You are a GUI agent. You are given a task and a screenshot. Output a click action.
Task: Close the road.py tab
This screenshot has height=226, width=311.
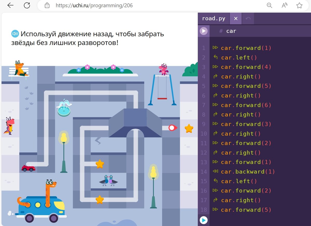click(x=235, y=18)
